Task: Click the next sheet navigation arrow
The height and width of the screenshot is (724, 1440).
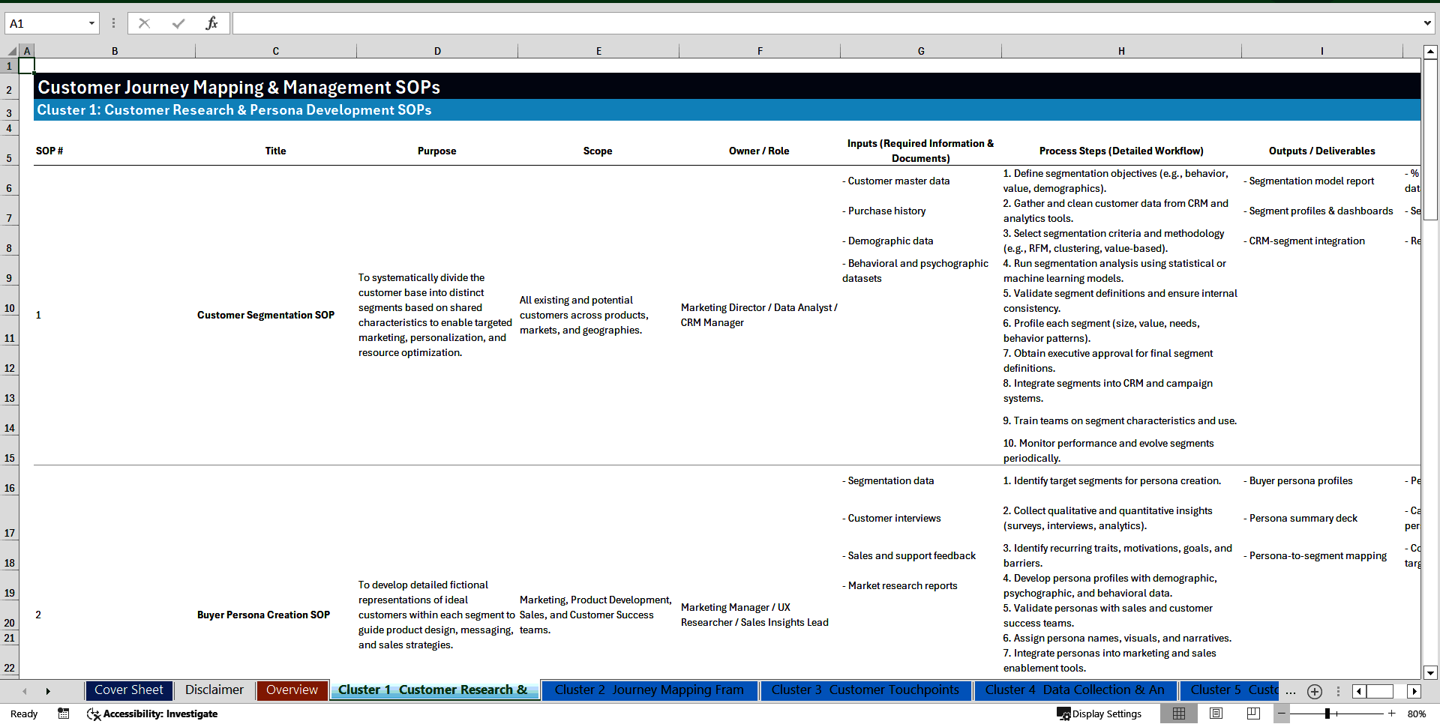Action: [x=48, y=690]
